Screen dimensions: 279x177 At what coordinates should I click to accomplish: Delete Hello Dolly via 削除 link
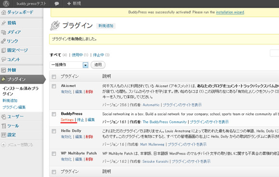(x=89, y=136)
